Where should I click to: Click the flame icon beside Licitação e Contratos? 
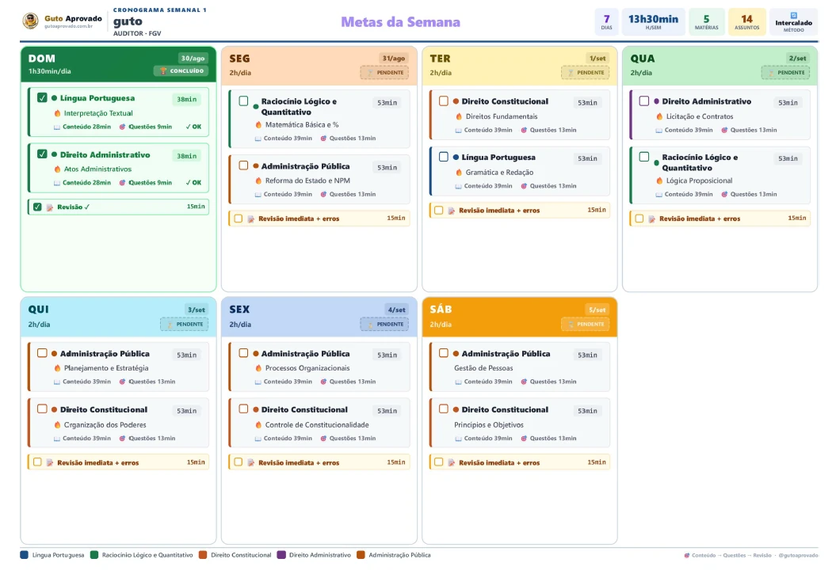(659, 116)
